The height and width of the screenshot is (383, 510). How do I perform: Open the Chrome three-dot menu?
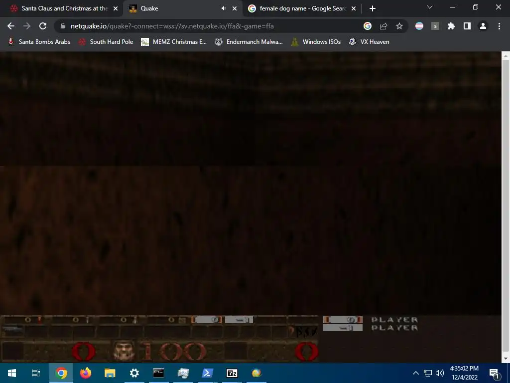pos(499,26)
